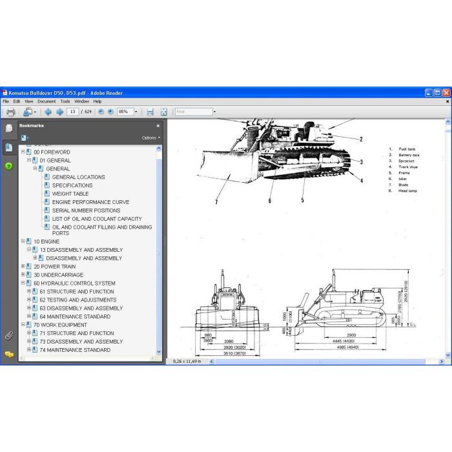Open 63 DISASSEMBLY AND ASSEMBLY bookmark
The height and width of the screenshot is (452, 452).
(81, 308)
